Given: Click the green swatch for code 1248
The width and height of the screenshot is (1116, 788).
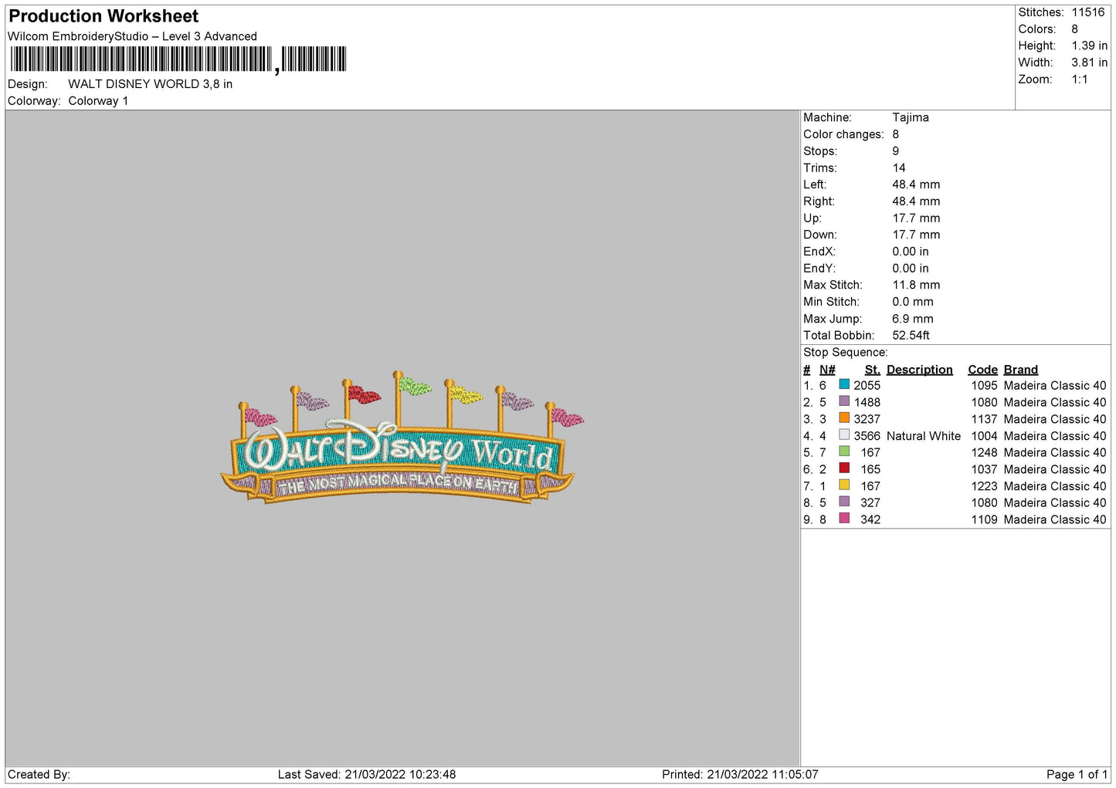Looking at the screenshot, I should 844,451.
